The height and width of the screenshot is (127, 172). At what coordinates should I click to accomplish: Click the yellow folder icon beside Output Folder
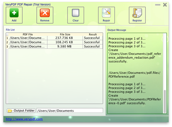click(10, 111)
